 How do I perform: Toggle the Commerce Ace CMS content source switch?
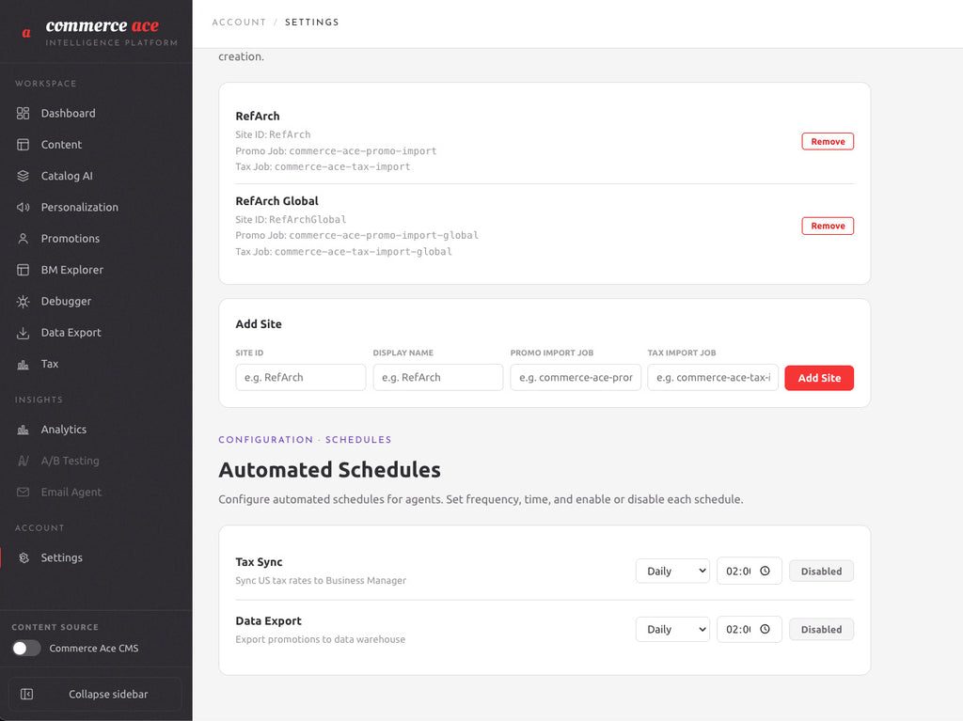[25, 648]
